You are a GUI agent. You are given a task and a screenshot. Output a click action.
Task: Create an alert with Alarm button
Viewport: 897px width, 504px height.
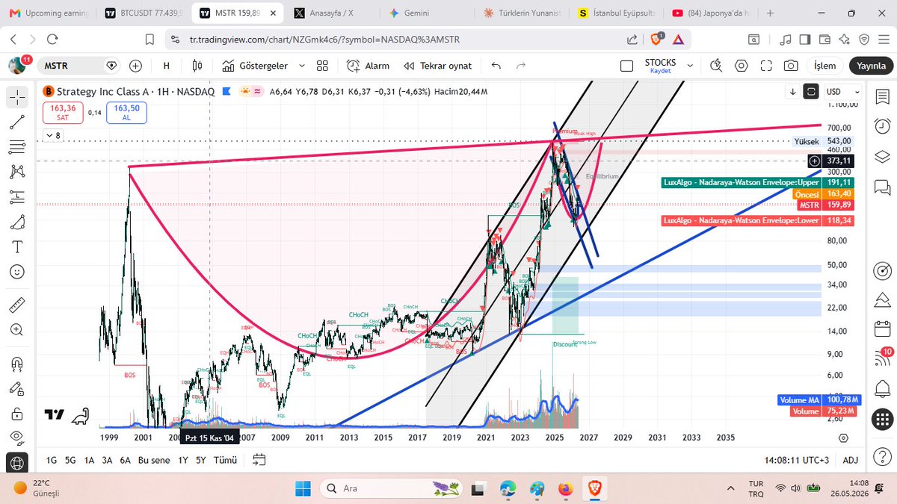tap(369, 66)
